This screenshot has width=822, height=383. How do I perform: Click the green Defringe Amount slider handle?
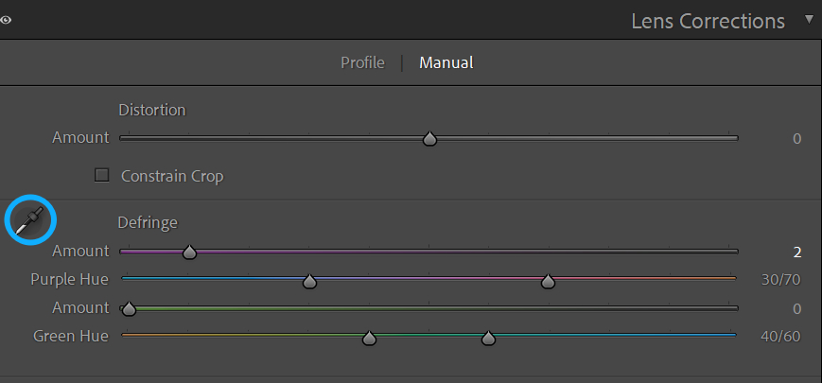point(129,309)
